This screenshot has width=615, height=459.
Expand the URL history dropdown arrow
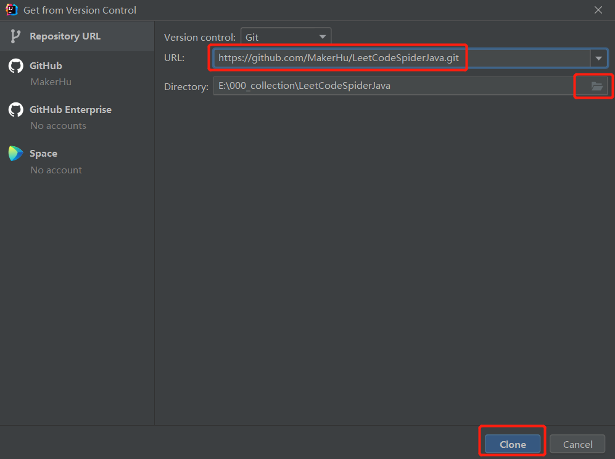598,58
